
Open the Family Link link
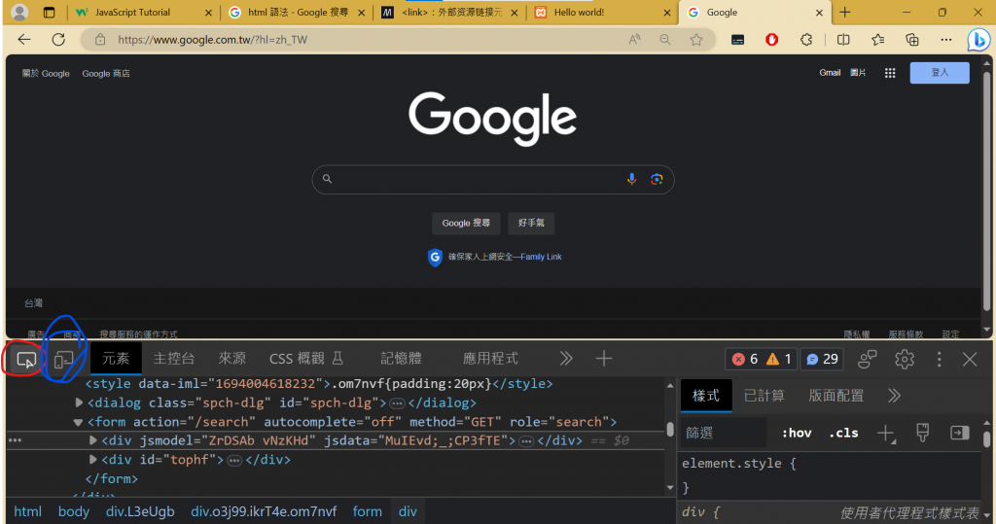(x=541, y=257)
